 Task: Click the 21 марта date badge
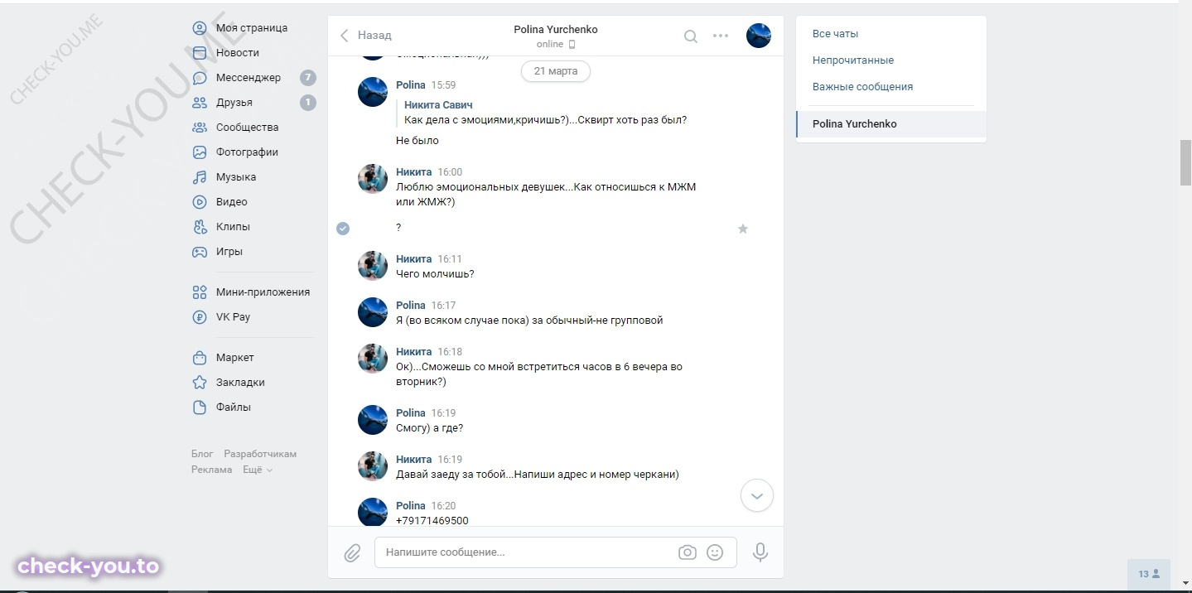pyautogui.click(x=556, y=71)
